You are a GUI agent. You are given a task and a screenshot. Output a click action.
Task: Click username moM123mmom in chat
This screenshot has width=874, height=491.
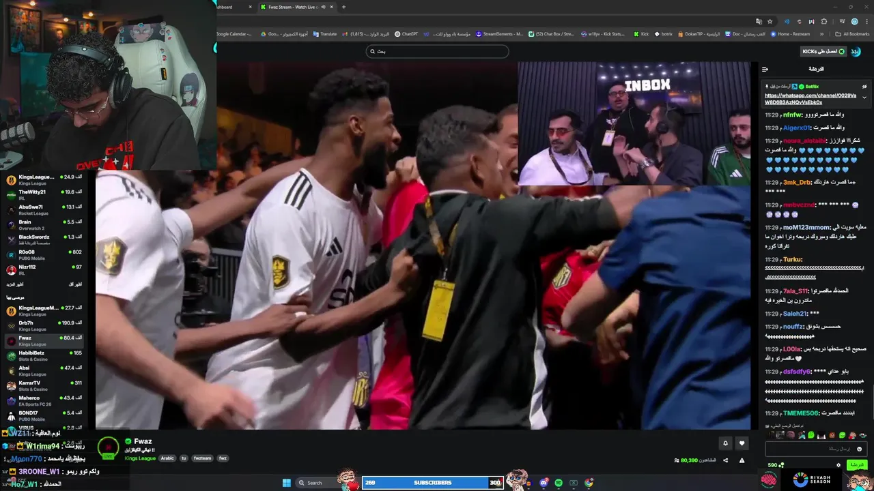(806, 227)
